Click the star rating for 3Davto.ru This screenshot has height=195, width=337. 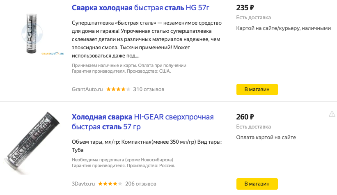(x=110, y=184)
